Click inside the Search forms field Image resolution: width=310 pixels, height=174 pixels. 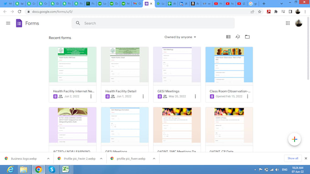153,23
